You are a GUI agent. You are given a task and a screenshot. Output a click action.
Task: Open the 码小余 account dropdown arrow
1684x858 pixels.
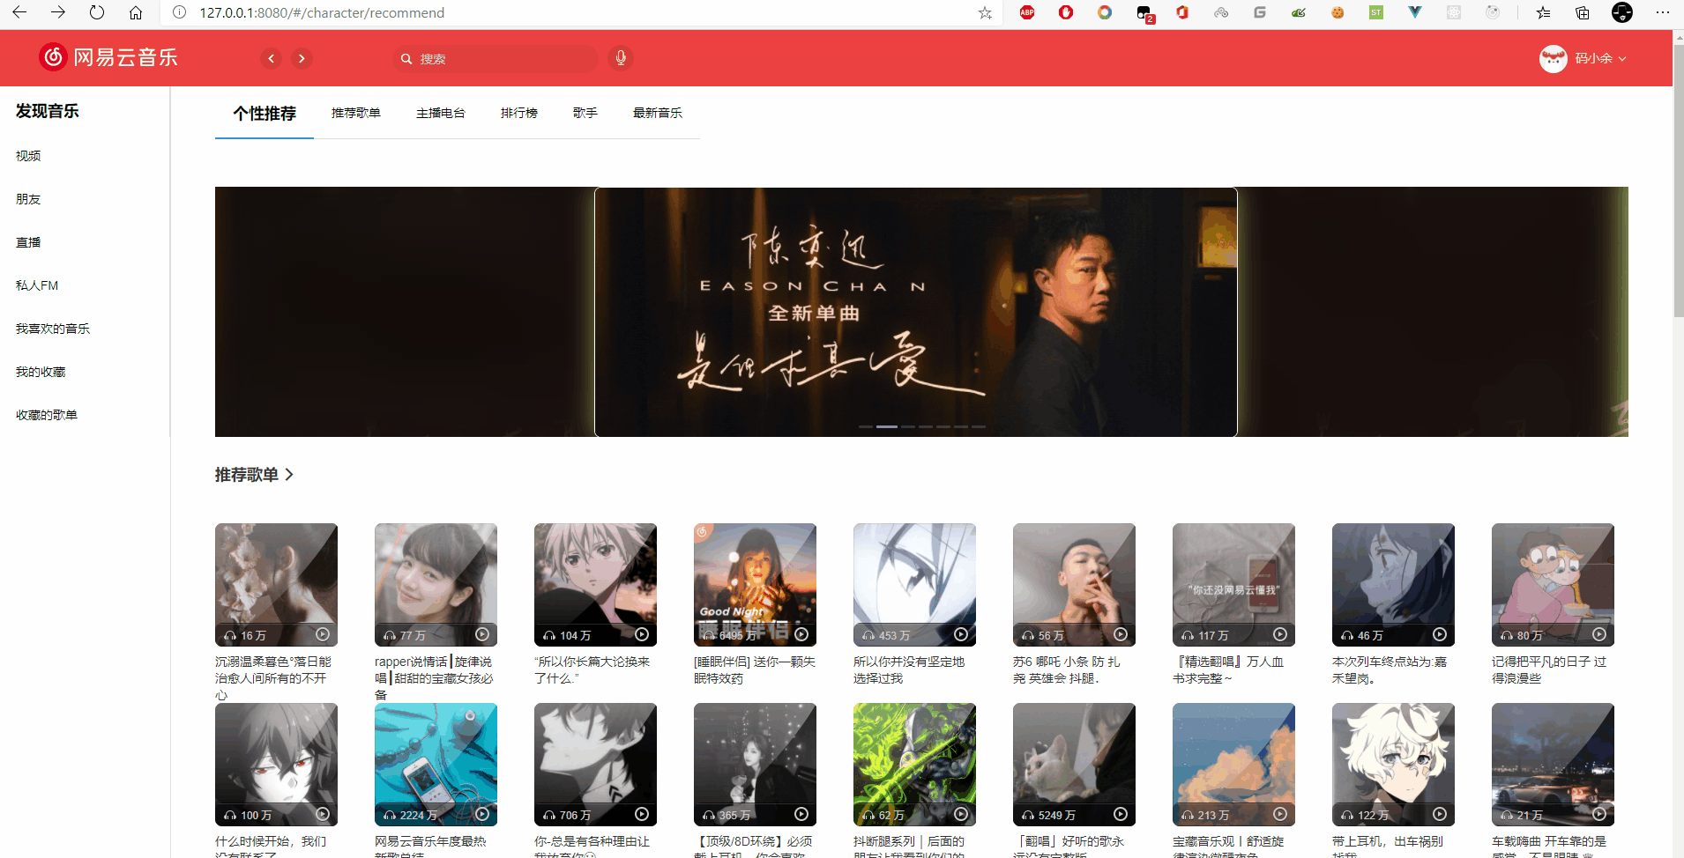click(1622, 59)
